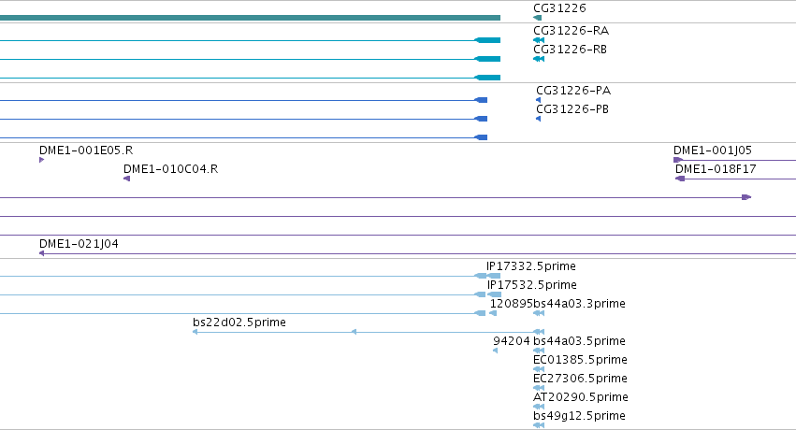Click the DME1-001E05.R label

(86, 150)
